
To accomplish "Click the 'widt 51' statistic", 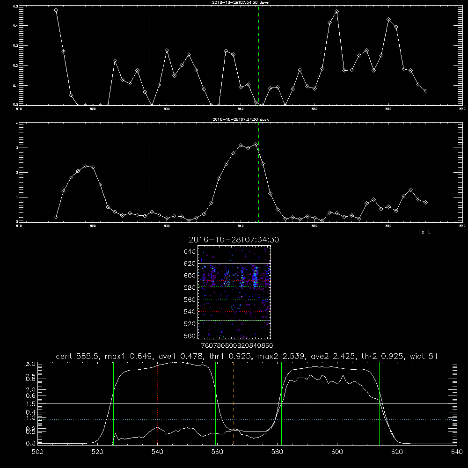I will 424,356.
